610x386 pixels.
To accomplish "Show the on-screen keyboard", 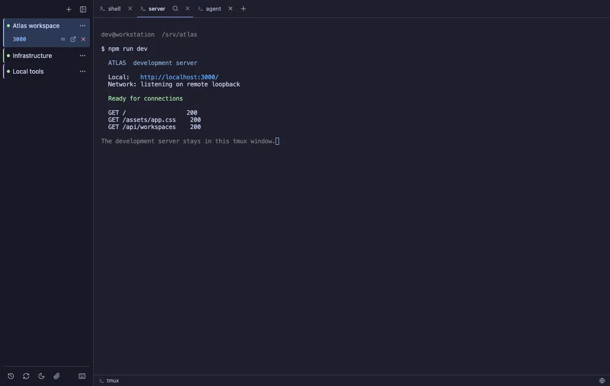I will [x=82, y=376].
